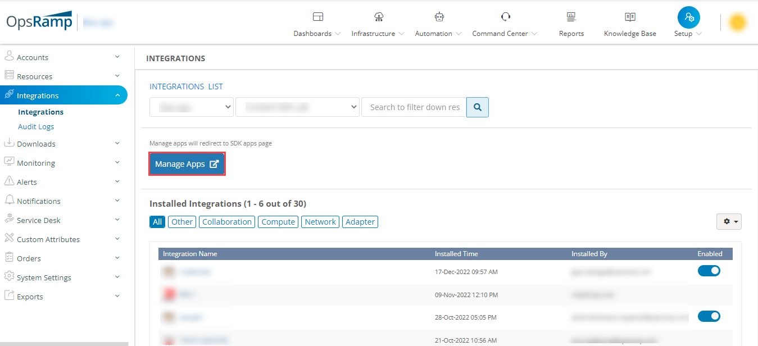The height and width of the screenshot is (346, 758).
Task: Disable the toggle on the third integration row
Action: (709, 316)
